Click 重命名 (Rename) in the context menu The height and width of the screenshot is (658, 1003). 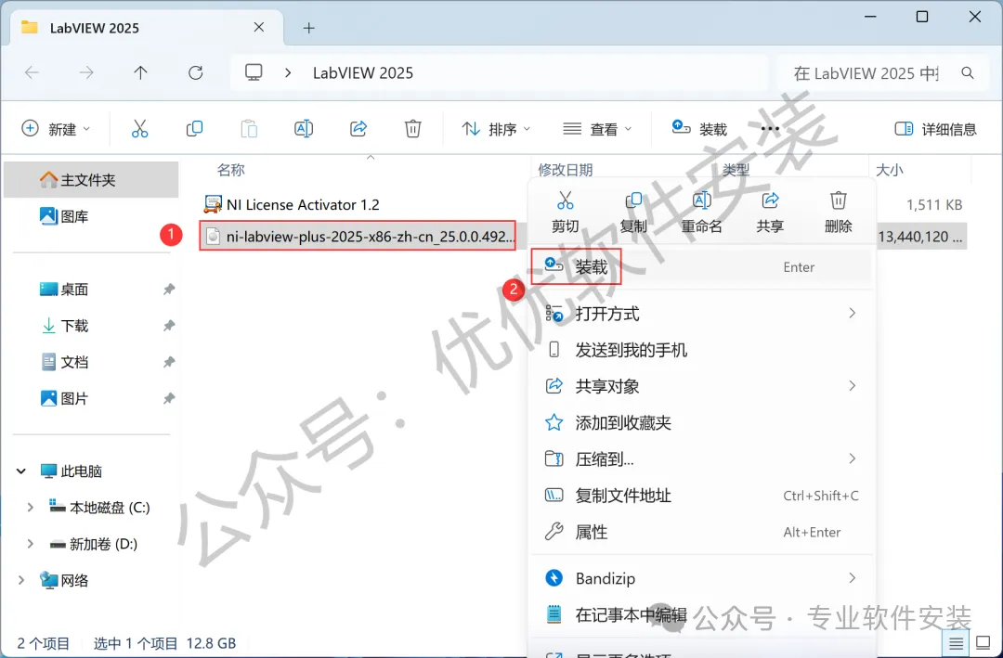point(702,213)
